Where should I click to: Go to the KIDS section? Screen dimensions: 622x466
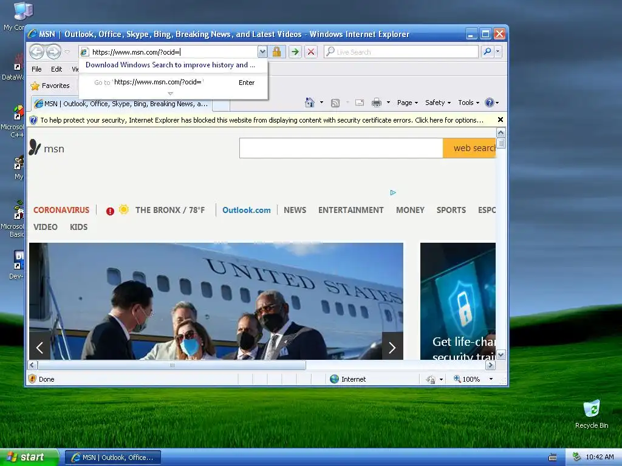(x=78, y=227)
